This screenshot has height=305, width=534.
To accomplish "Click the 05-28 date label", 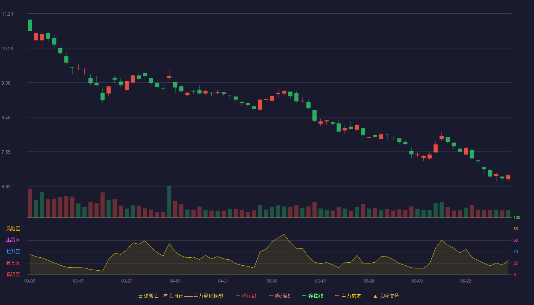I will coord(369,281).
